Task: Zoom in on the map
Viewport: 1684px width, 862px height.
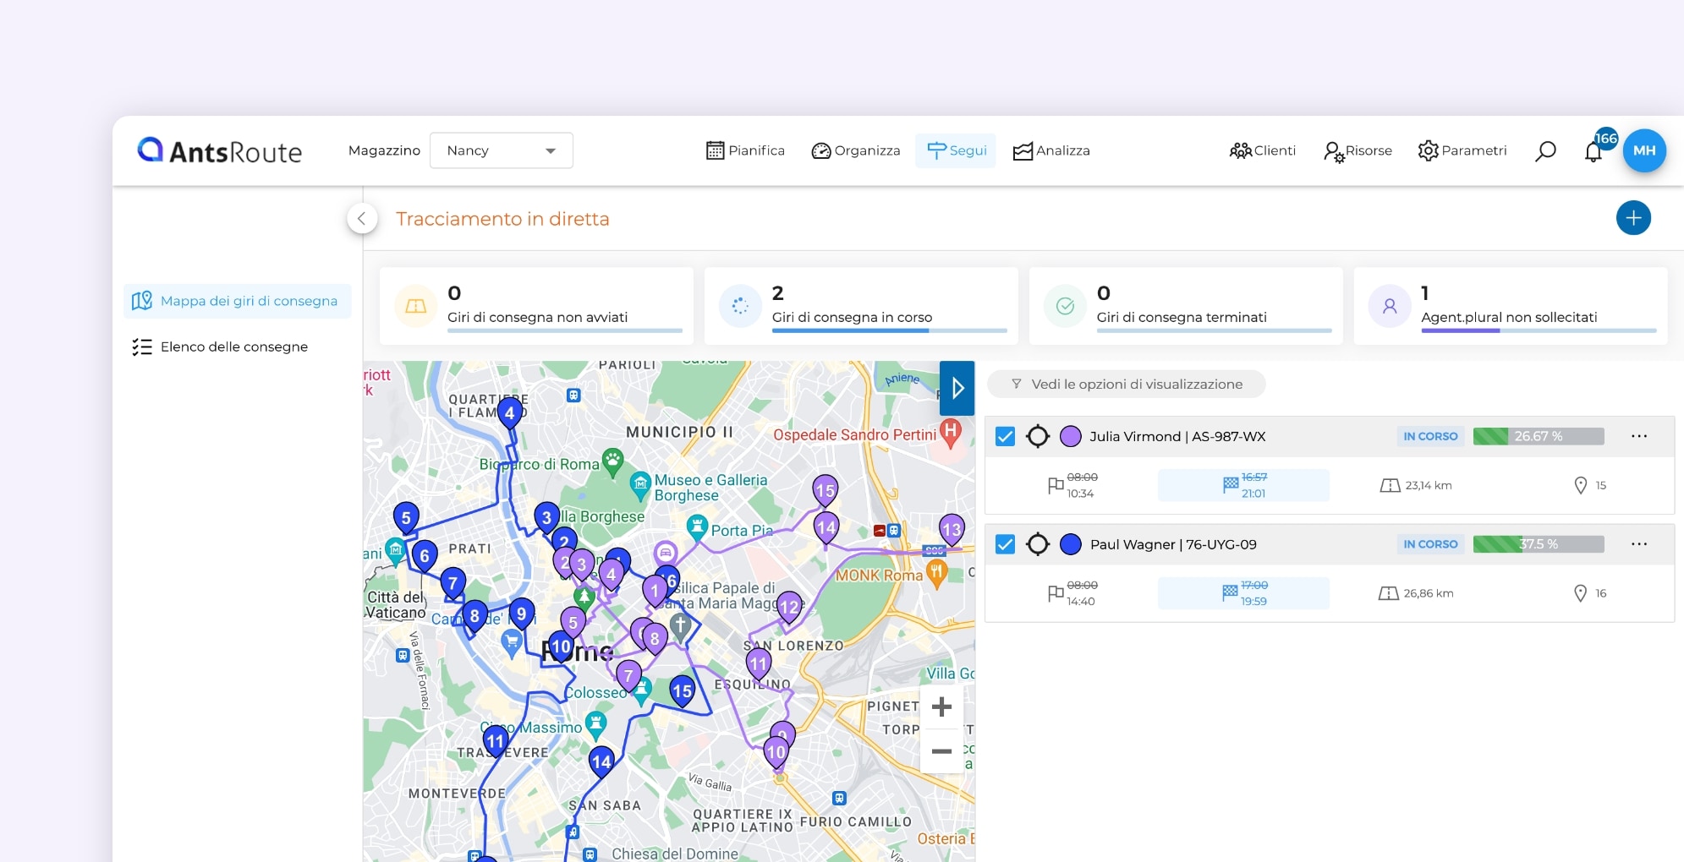Action: click(x=941, y=707)
